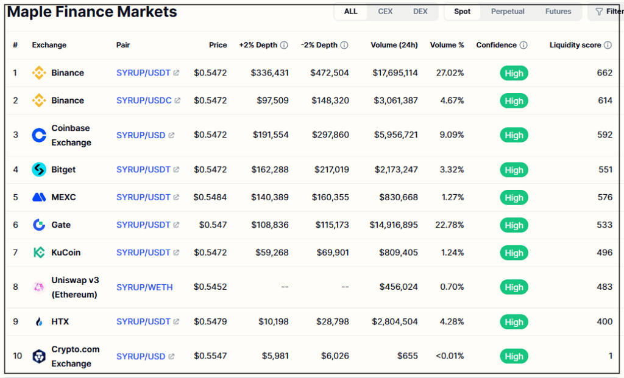This screenshot has height=378, width=624.
Task: Open the Filter dropdown
Action: tap(608, 12)
